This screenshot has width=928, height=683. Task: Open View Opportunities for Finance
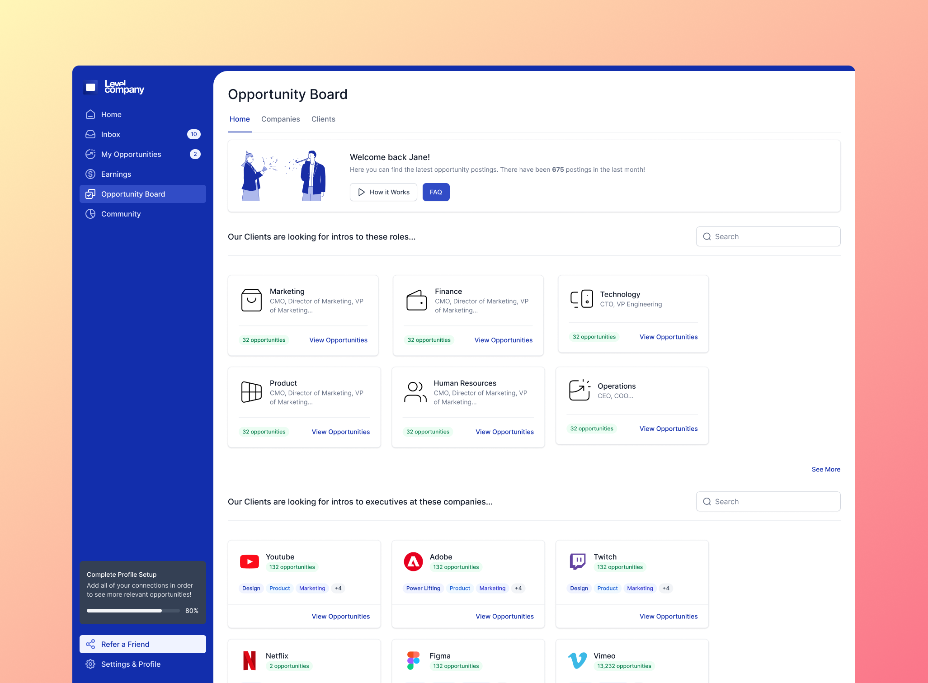pyautogui.click(x=504, y=340)
